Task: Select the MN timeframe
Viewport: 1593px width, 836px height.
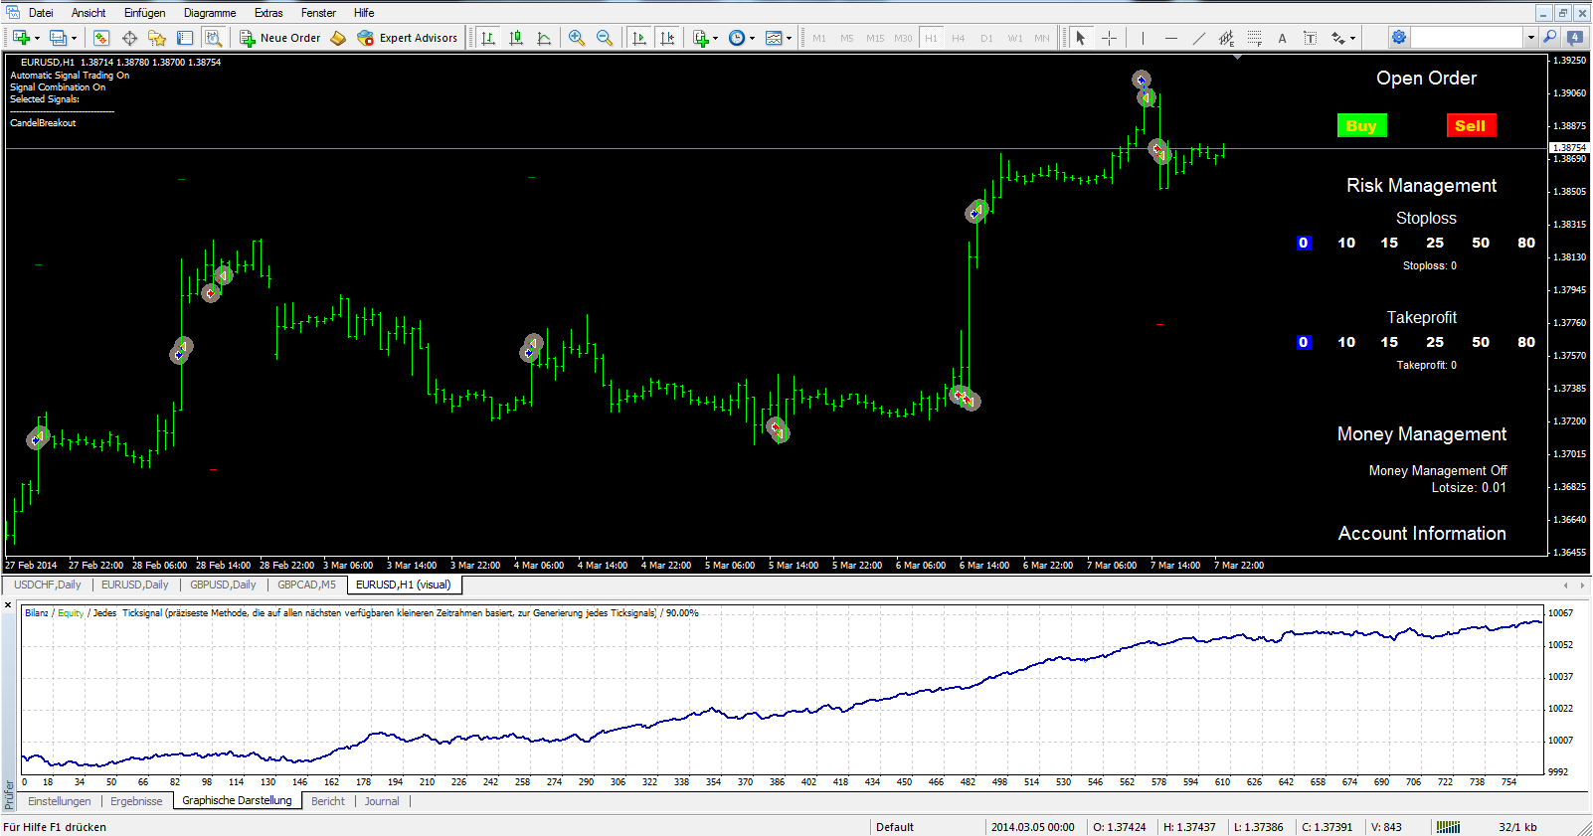Action: 1042,38
